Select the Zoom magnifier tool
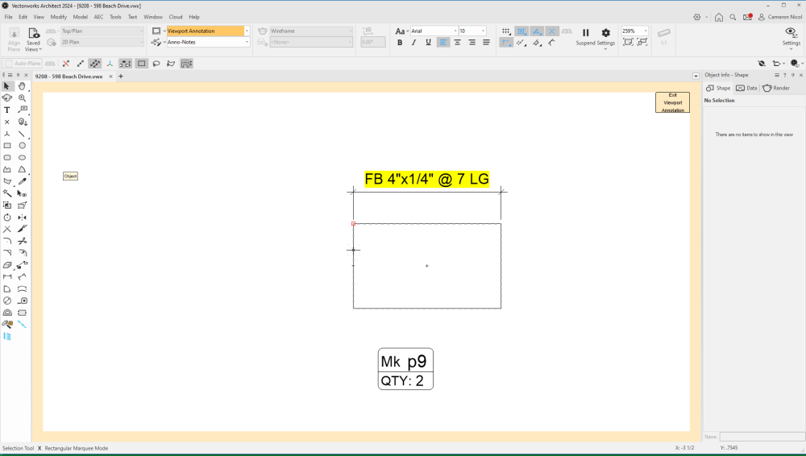This screenshot has height=456, width=806. pos(23,97)
